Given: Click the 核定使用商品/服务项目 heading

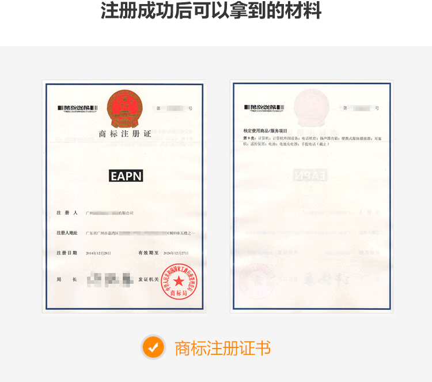Looking at the screenshot, I should (x=265, y=131).
